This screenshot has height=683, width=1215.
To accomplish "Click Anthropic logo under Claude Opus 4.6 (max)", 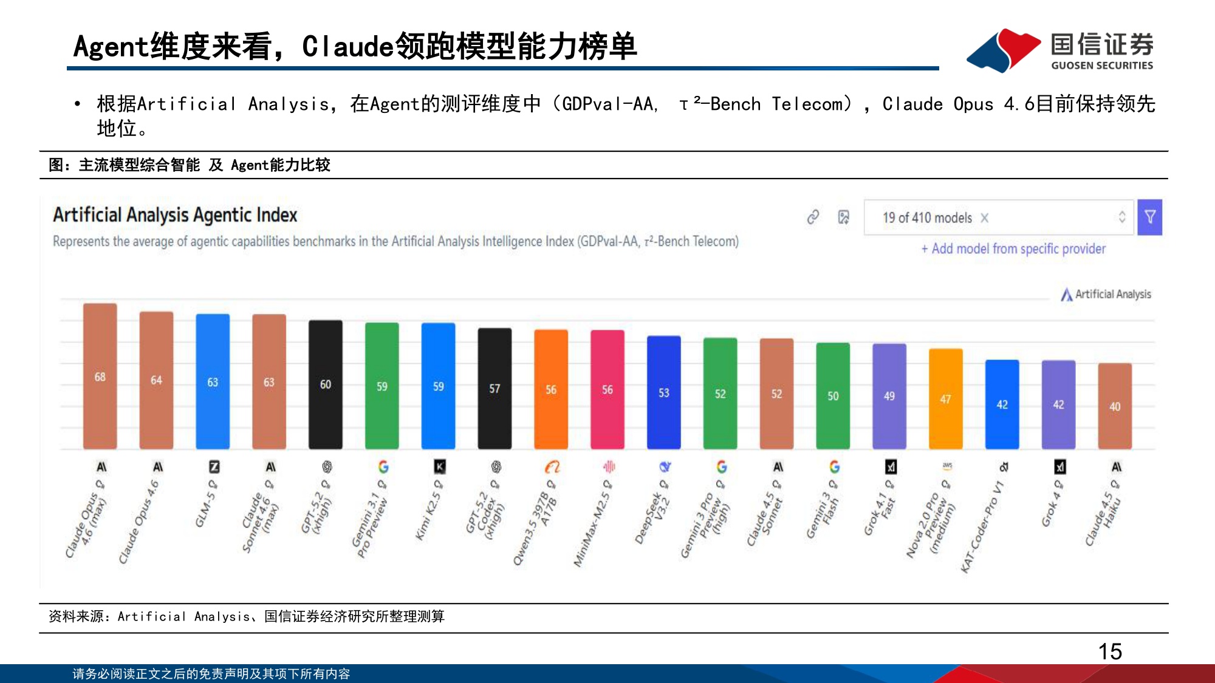I will [101, 467].
